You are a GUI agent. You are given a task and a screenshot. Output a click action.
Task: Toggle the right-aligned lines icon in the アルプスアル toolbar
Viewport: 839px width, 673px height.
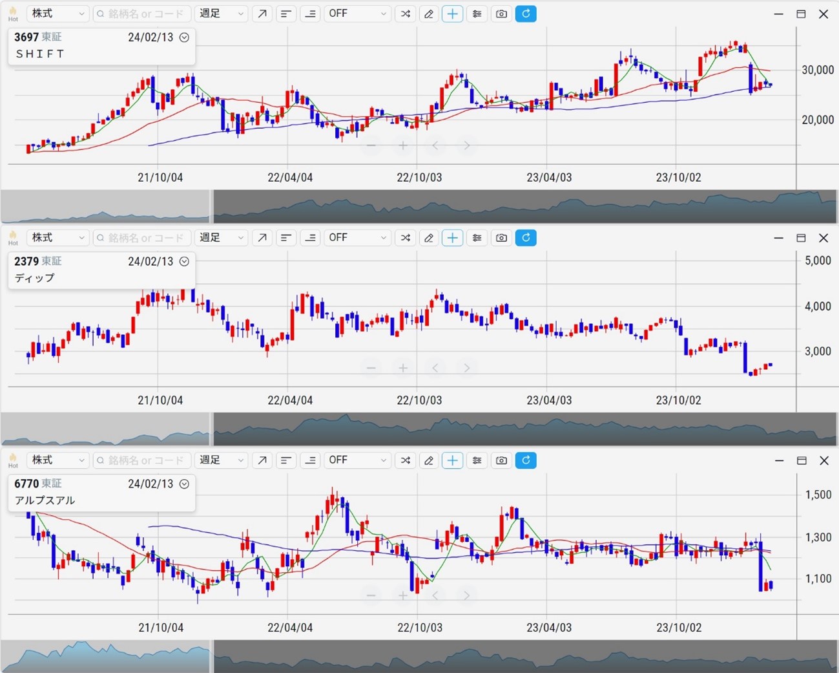click(310, 460)
